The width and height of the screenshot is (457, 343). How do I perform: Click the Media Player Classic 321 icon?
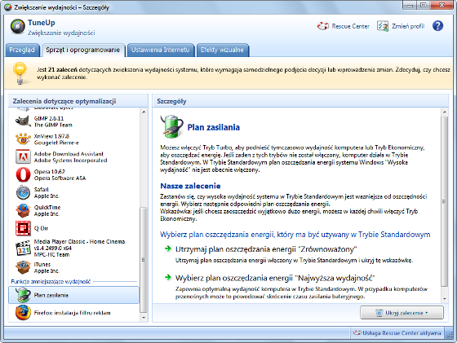(23, 248)
